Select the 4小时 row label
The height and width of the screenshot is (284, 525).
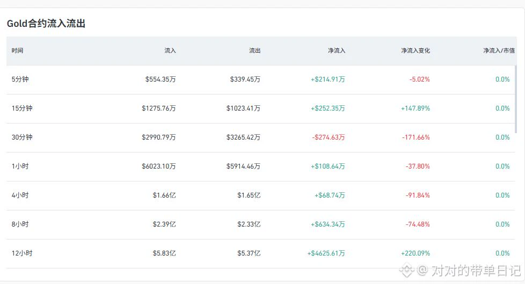(20, 195)
